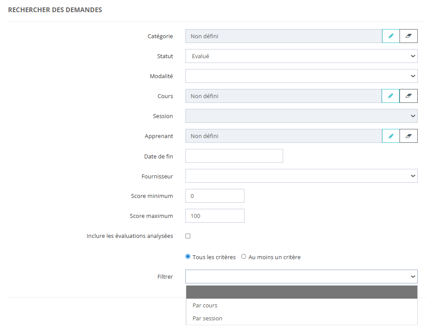This screenshot has height=326, width=426.
Task: Click the pencil edit icon for Catégorie
Action: tap(391, 36)
